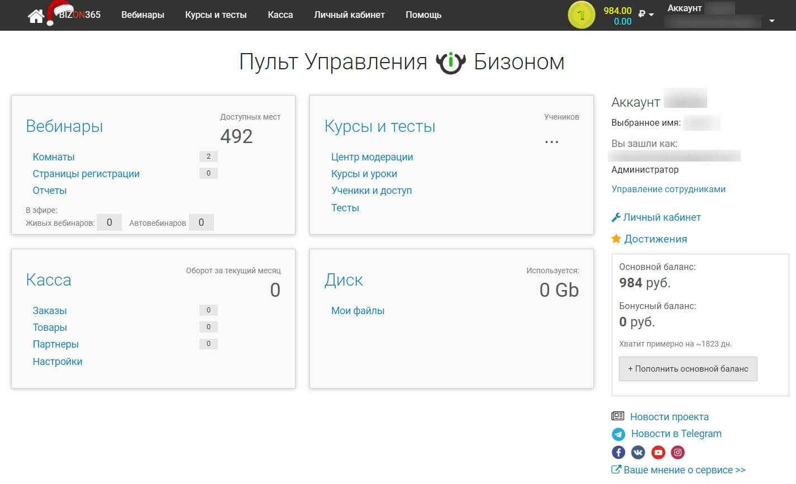Click the Заказы count badge
This screenshot has width=796, height=484.
tap(208, 310)
